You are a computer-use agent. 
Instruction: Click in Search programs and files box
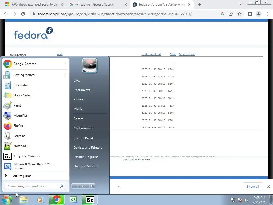coord(35,186)
